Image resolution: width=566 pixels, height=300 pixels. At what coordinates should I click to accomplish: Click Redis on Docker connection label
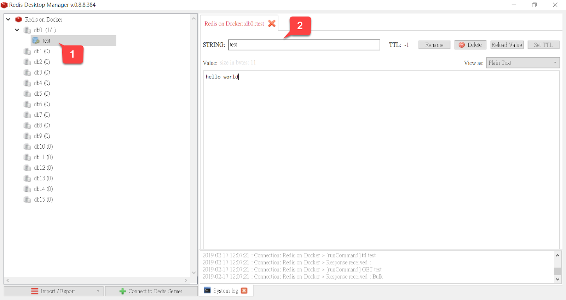click(x=44, y=19)
